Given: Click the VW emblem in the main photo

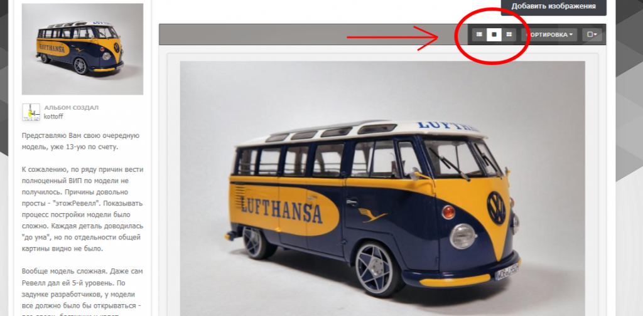Looking at the screenshot, I should (x=497, y=208).
